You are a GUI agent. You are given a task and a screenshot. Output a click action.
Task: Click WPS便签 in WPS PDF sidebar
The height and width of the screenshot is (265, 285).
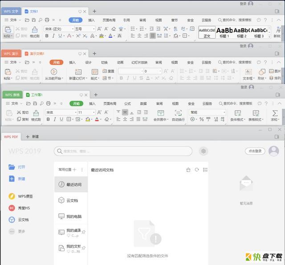(20, 196)
